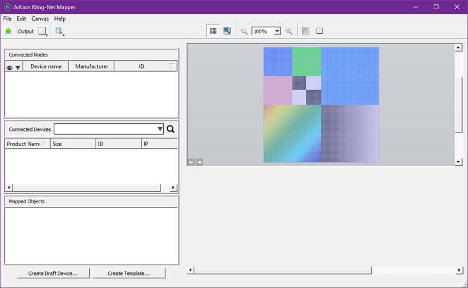Click the green square on the canvas
This screenshot has height=288, width=468.
(307, 62)
